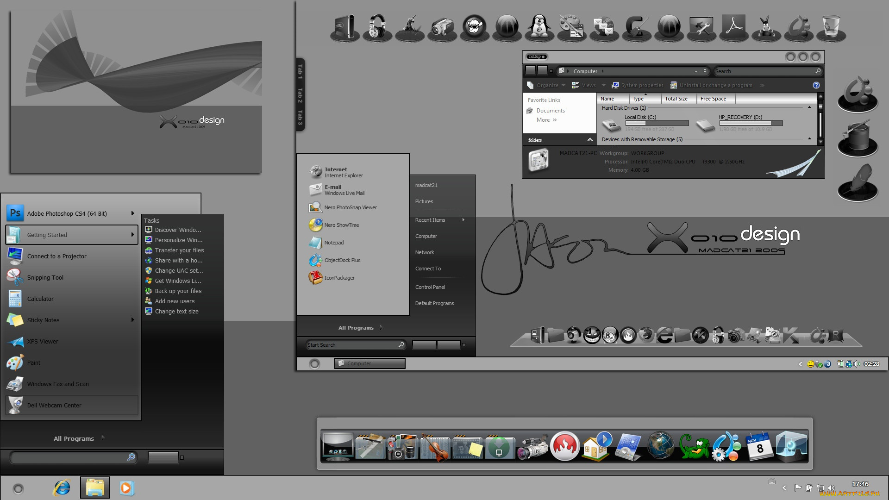Viewport: 889px width, 500px height.
Task: Open Nero ShowTime application
Action: pyautogui.click(x=341, y=225)
